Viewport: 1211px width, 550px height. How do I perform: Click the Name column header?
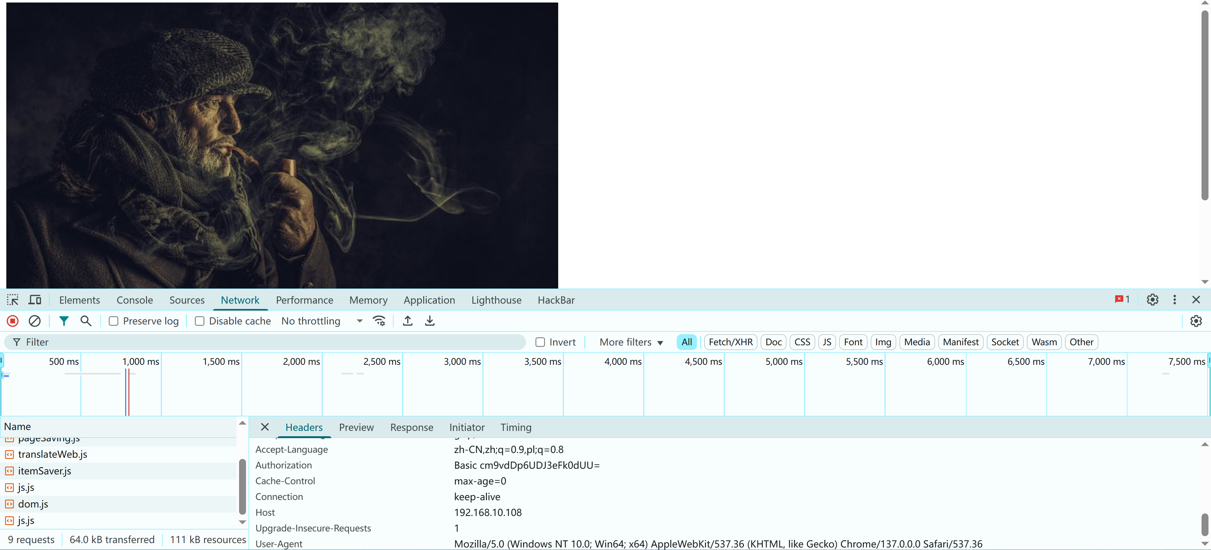[x=119, y=427]
